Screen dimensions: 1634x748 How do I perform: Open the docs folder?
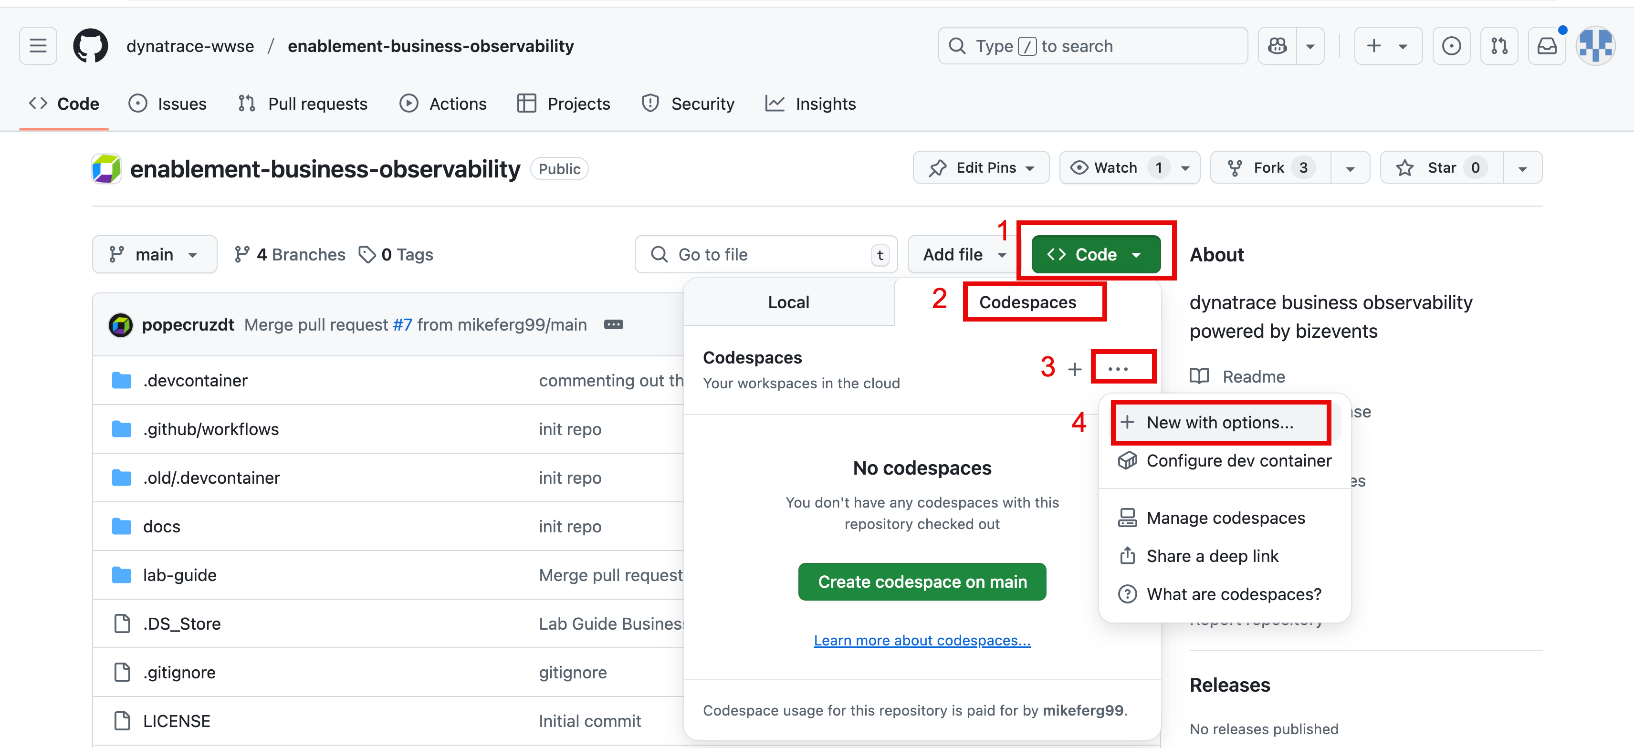[x=162, y=526]
